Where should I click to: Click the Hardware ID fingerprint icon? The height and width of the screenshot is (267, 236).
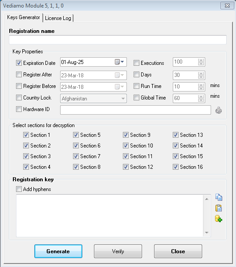[219, 110]
